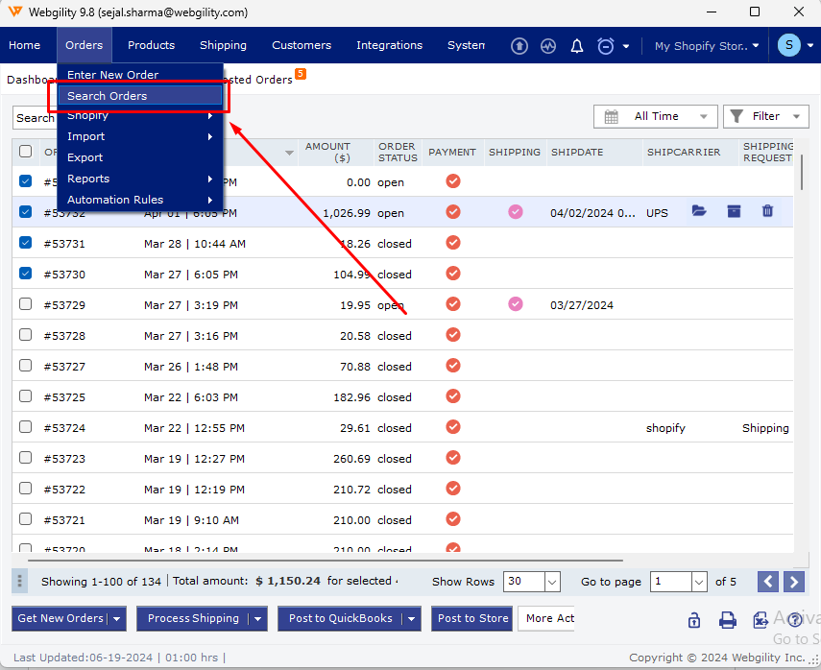Check the checkbox for order #53723
The width and height of the screenshot is (821, 670).
pyautogui.click(x=25, y=458)
